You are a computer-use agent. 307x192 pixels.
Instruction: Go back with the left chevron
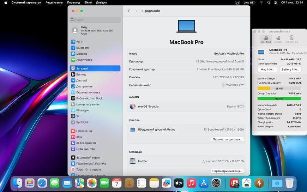coord(129,11)
